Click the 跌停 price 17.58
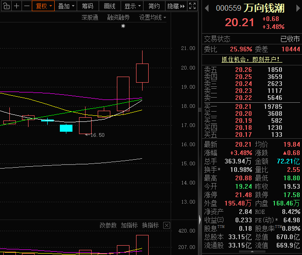Screen dimensions: 302x255 tap(292, 195)
